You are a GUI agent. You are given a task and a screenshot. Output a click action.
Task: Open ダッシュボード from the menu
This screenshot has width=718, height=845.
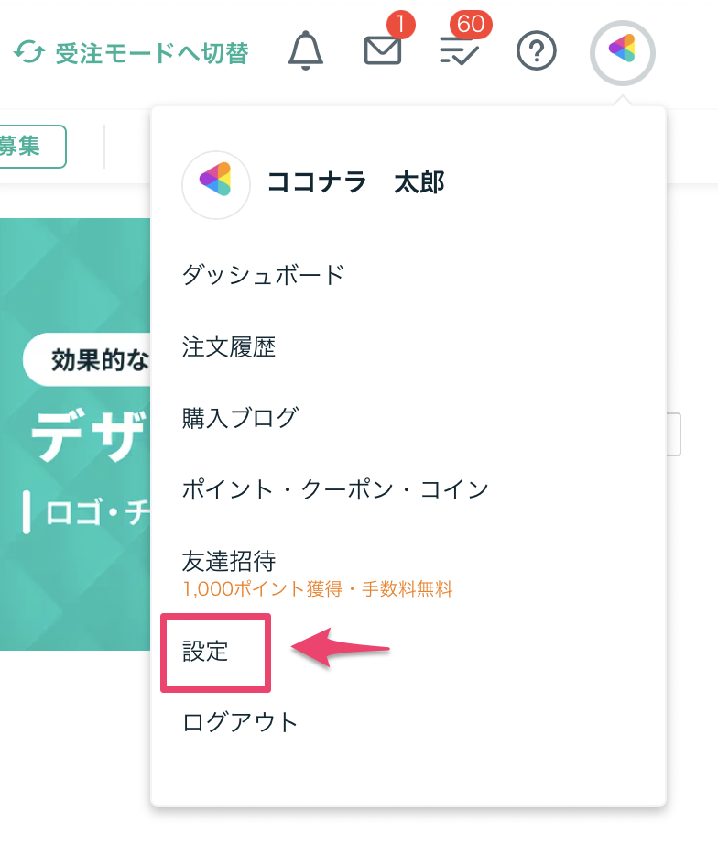coord(263,274)
